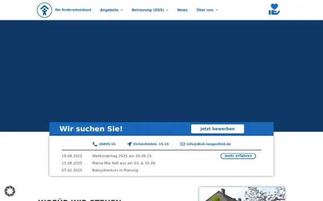This screenshot has height=201, width=323.
Task: Email info@dksb-langenfeld.de
Action: (x=209, y=144)
